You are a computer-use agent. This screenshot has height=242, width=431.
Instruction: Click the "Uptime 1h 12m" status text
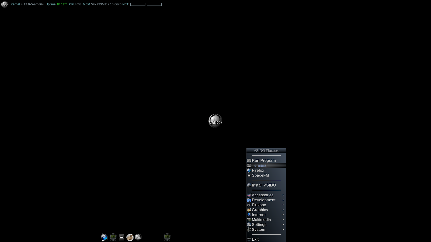point(56,4)
